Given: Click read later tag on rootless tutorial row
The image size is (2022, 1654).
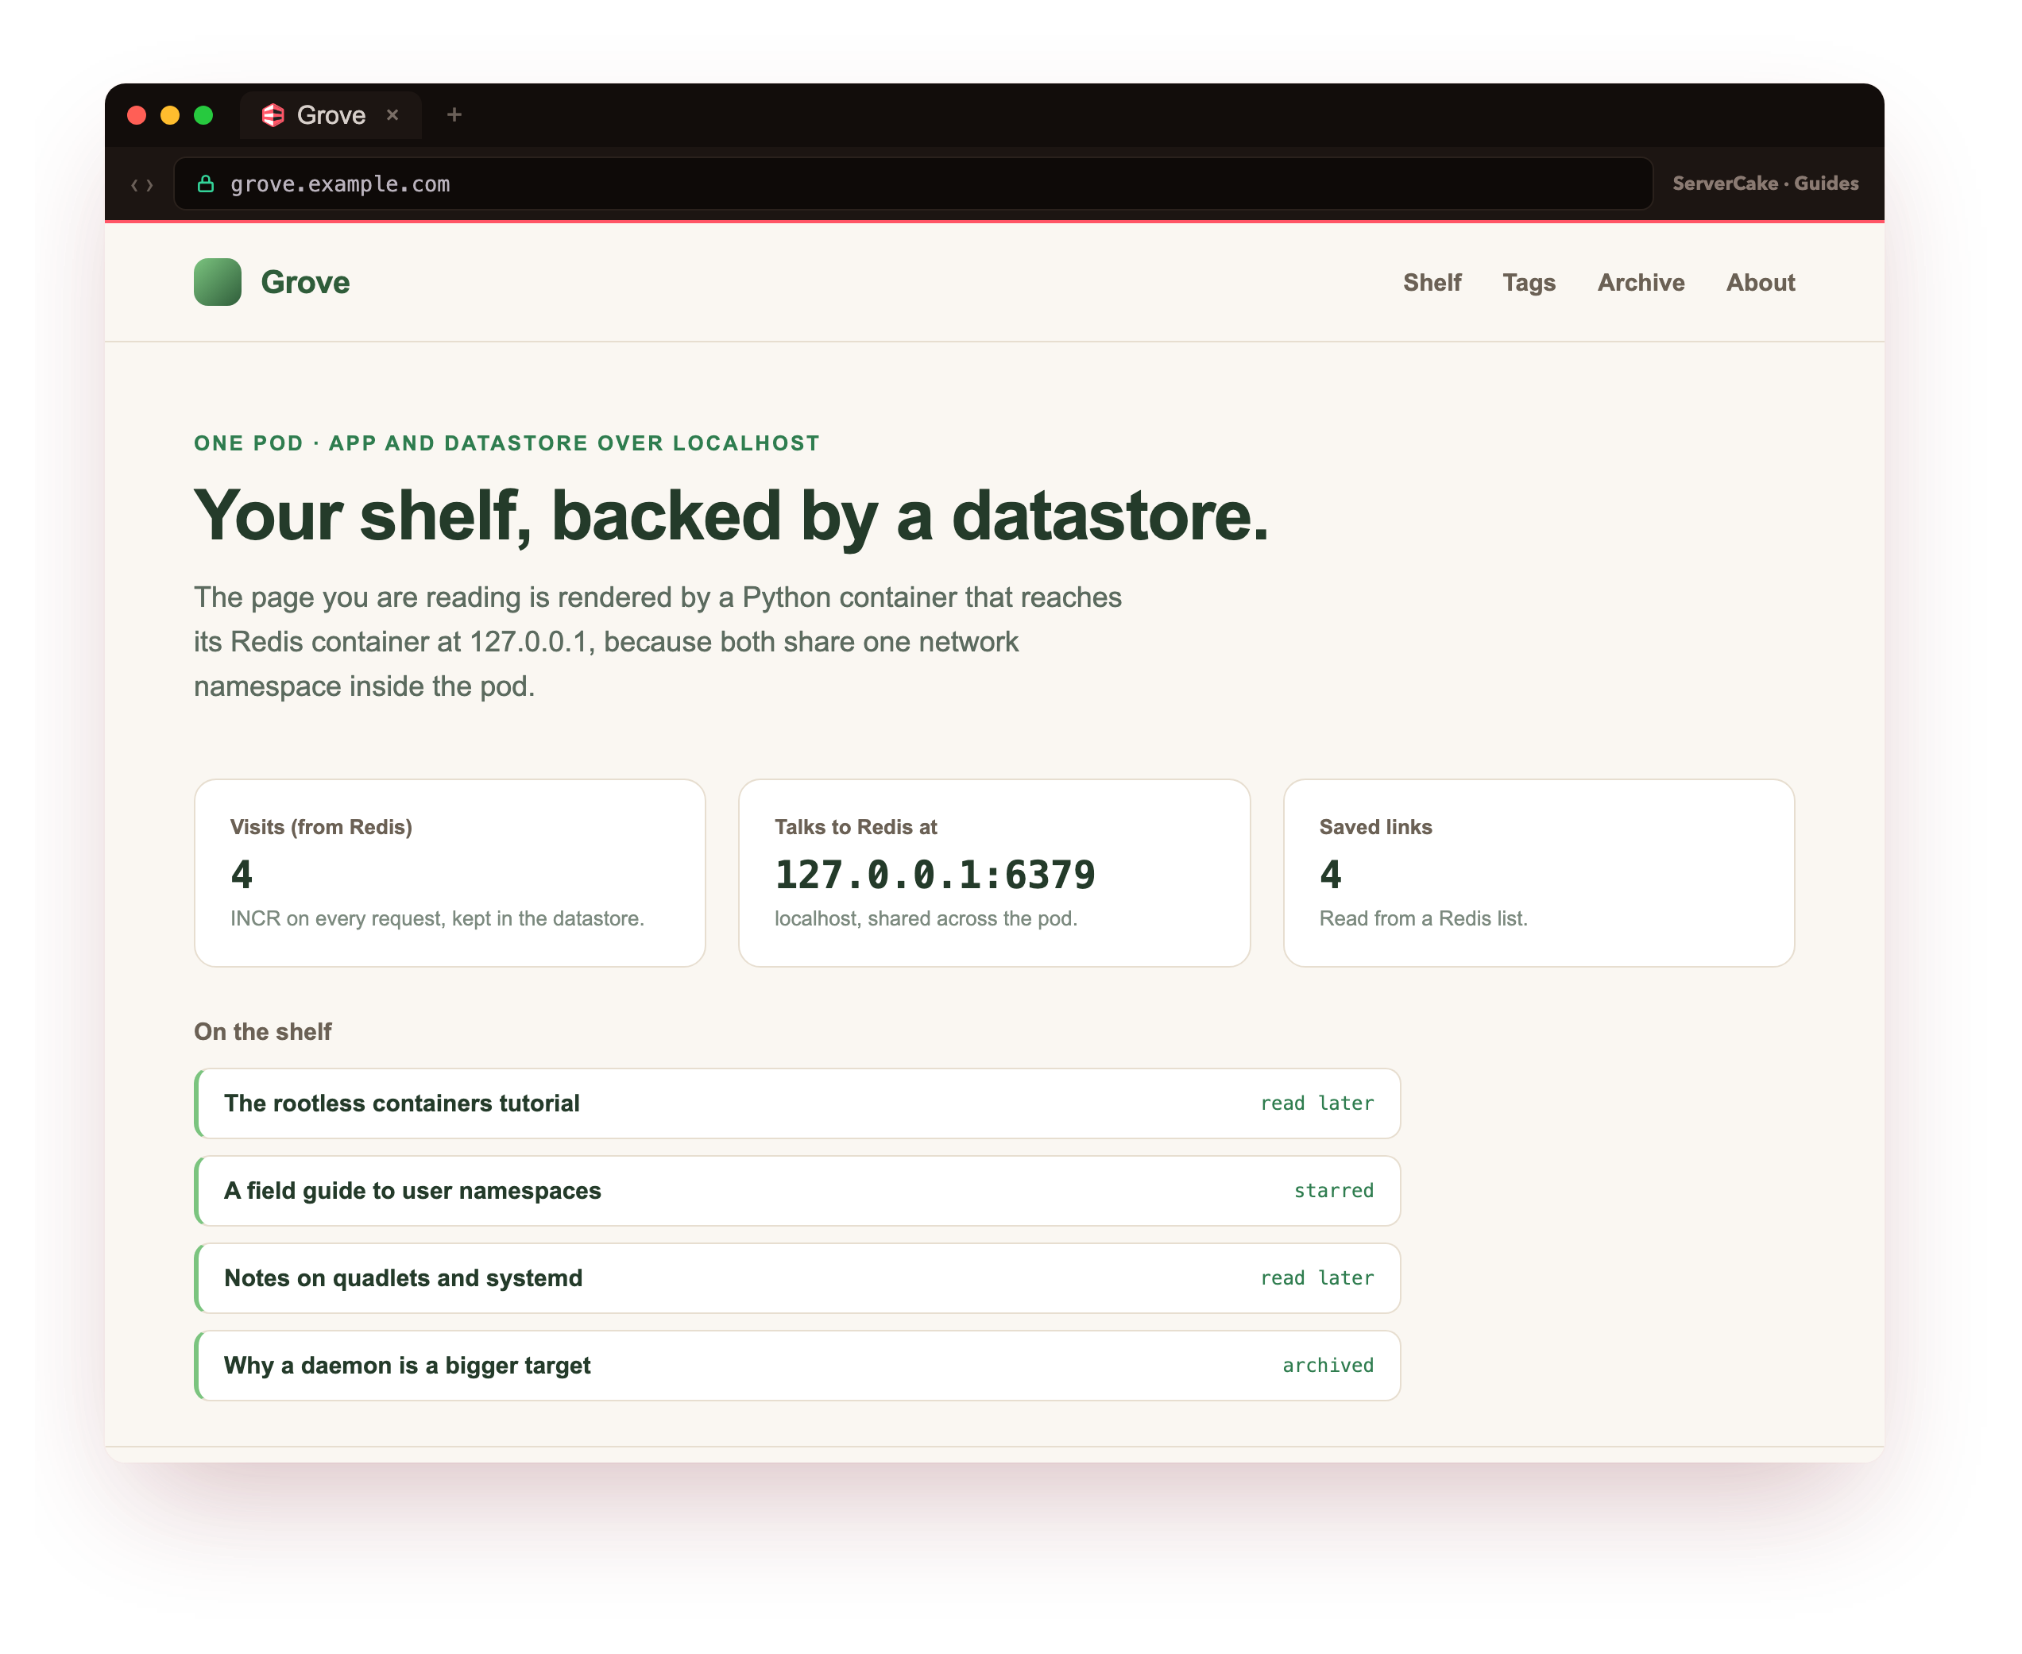Looking at the screenshot, I should pos(1316,1103).
